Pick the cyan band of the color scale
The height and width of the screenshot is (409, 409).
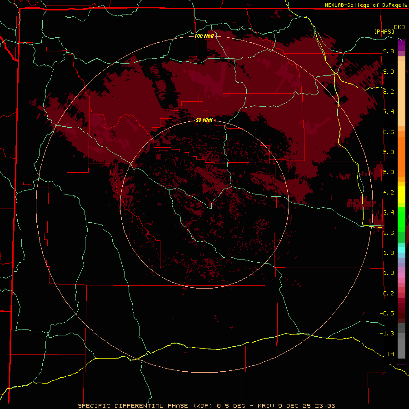[x=401, y=250]
